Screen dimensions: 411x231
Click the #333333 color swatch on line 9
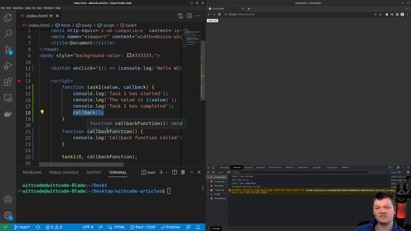click(x=129, y=56)
